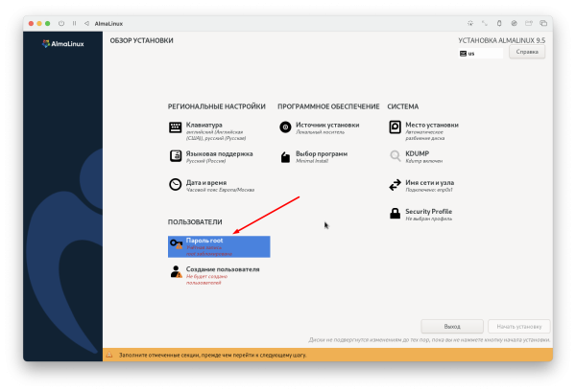
Task: Click the keyboard layout icon next to us
Action: tap(463, 54)
